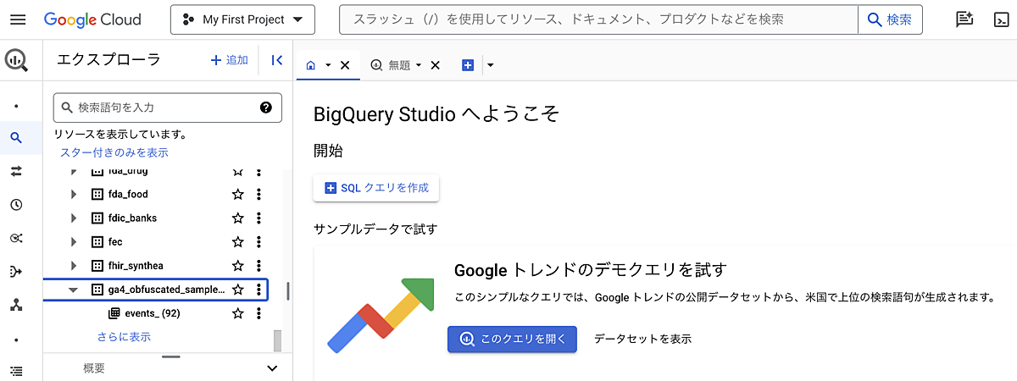Screen dimensions: 1017x381
Task: Click the search help question mark icon
Action: click(x=265, y=108)
